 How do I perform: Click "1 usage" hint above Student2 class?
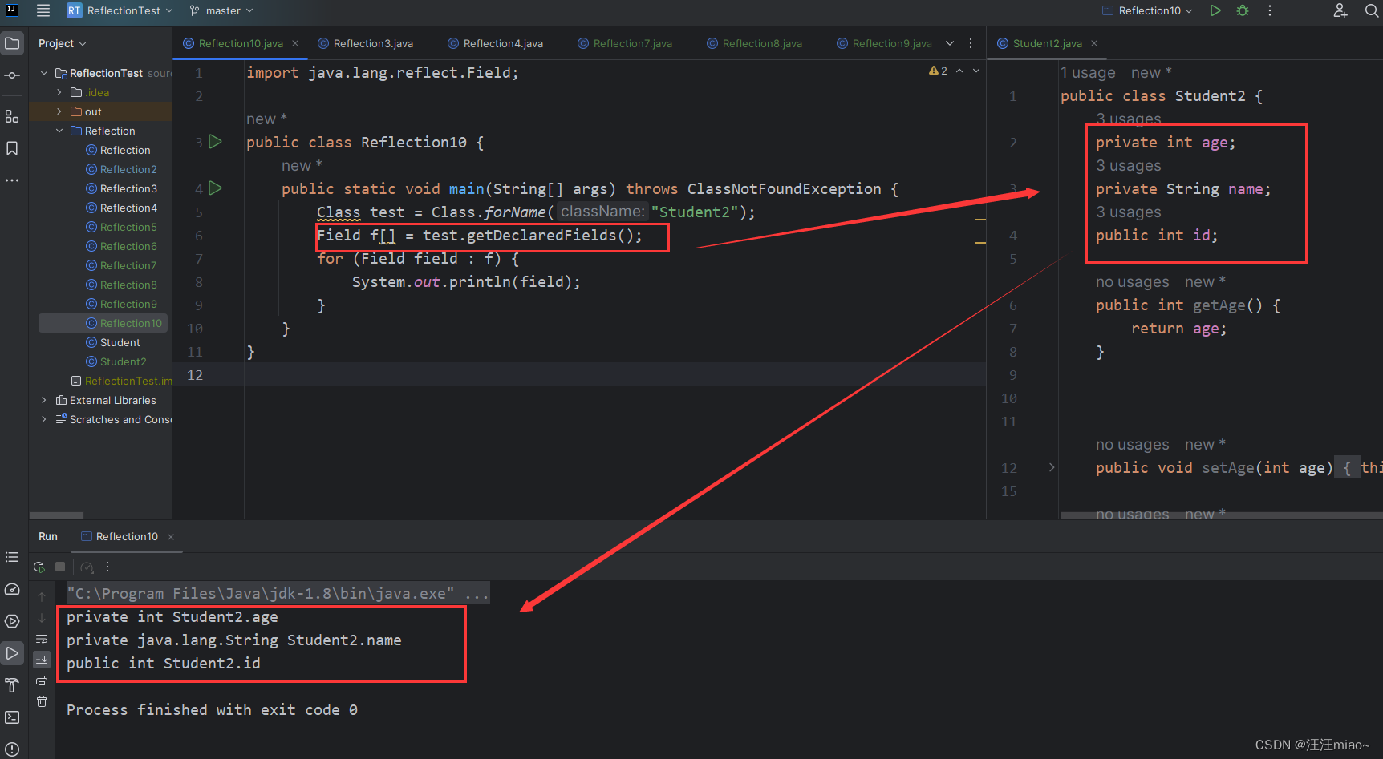[x=1088, y=72]
